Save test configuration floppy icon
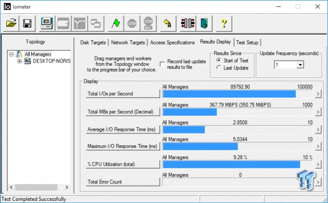 pyautogui.click(x=28, y=23)
